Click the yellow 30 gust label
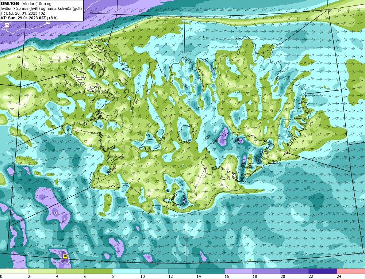365x279 pixels. [65, 256]
